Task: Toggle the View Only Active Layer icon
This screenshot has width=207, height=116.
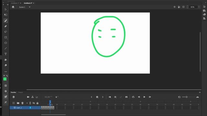Action: [x=14, y=97]
